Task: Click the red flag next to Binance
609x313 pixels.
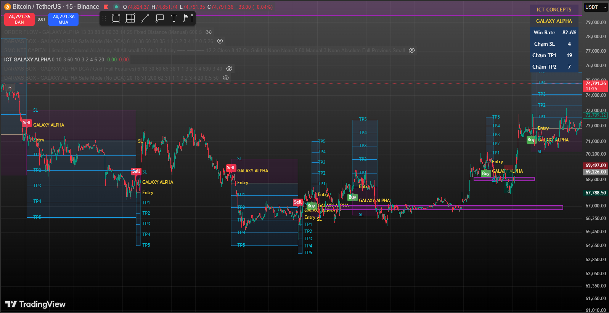Action: pyautogui.click(x=106, y=7)
